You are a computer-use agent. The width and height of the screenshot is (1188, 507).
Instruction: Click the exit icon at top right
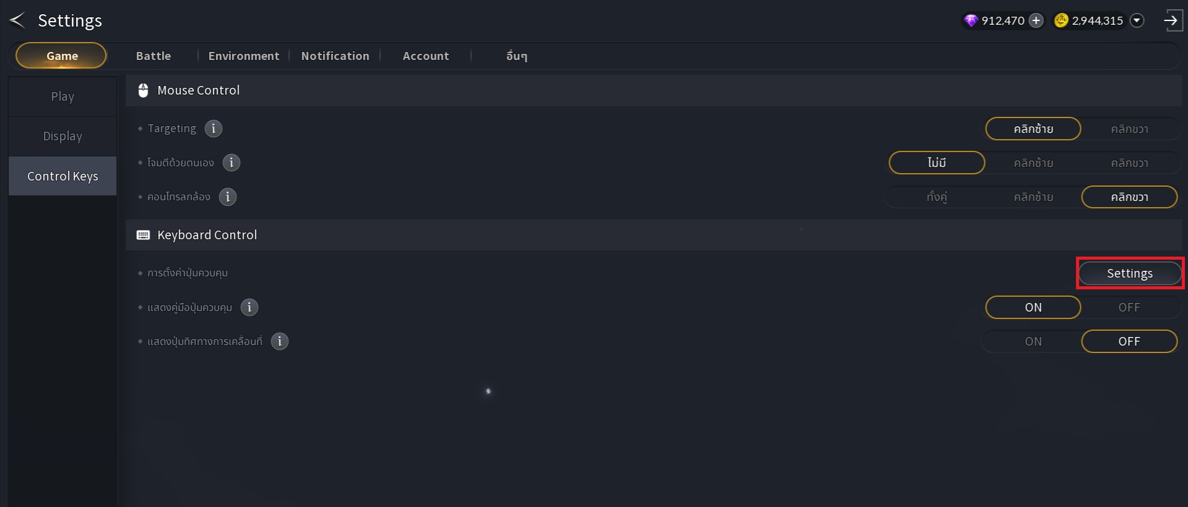pos(1172,20)
